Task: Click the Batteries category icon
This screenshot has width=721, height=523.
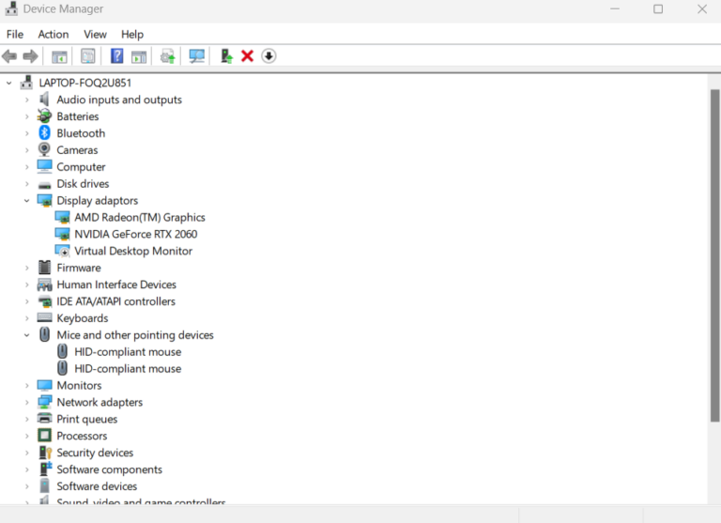Action: pyautogui.click(x=44, y=115)
